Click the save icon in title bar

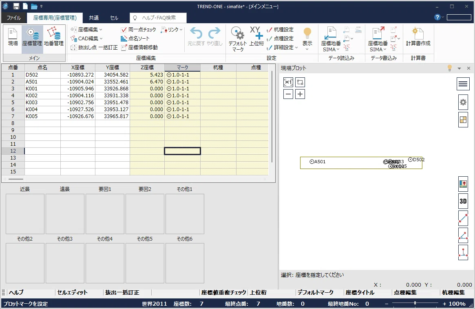[16, 6]
